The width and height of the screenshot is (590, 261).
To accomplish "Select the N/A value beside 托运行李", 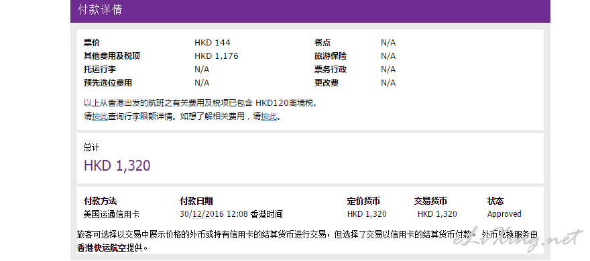I will [x=202, y=70].
